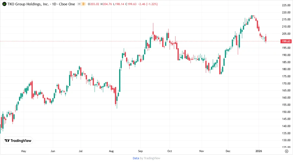The image size is (293, 162).
Task: Click the 205.00 price axis label
Action: point(286,34)
